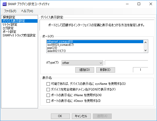
Task: Confirm with the OK button
Action: point(60,116)
